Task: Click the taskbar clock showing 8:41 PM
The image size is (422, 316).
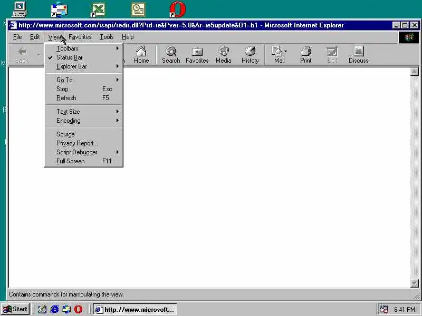Action: pyautogui.click(x=404, y=310)
